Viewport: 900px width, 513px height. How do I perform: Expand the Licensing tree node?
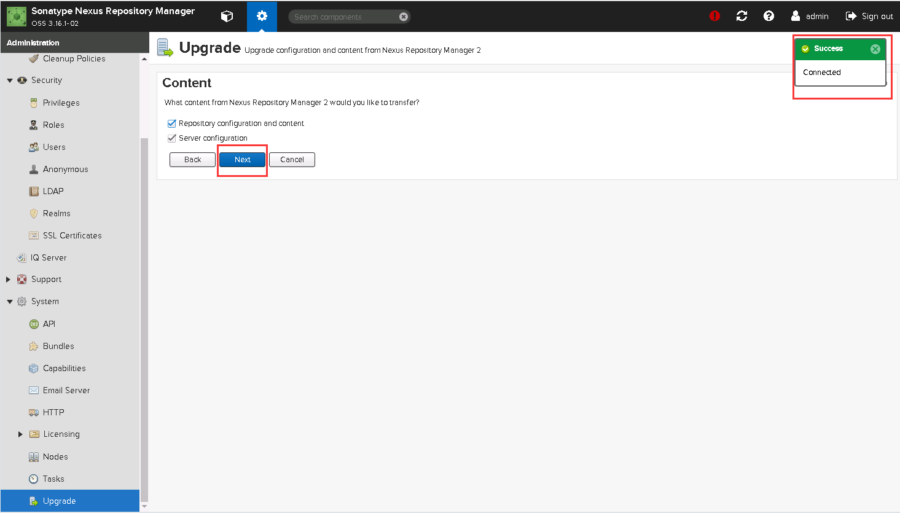20,434
